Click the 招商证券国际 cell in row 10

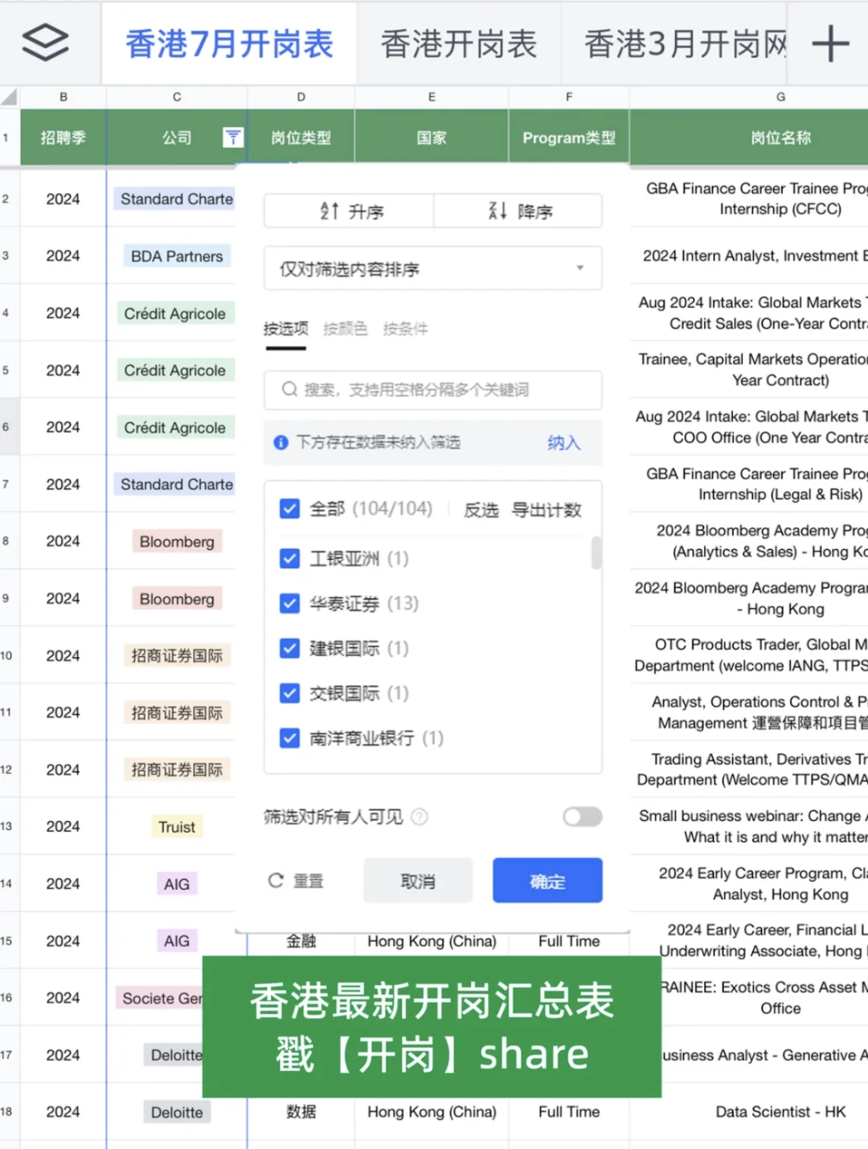coord(177,656)
